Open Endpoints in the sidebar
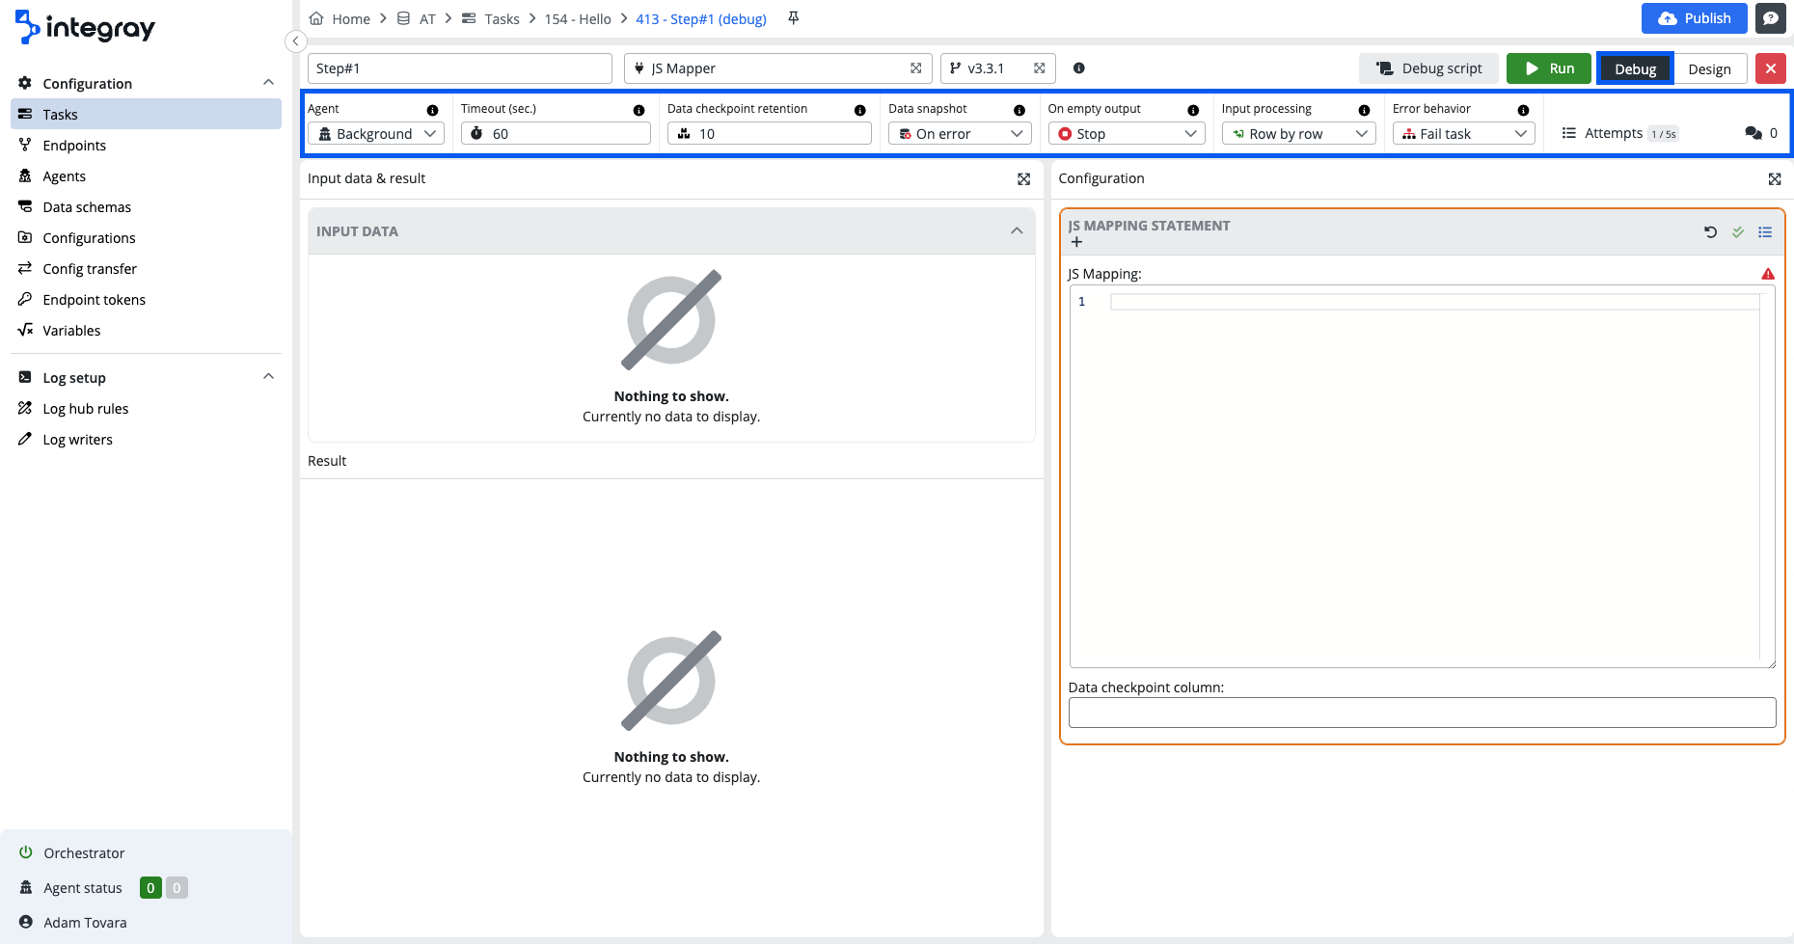 [x=74, y=146]
